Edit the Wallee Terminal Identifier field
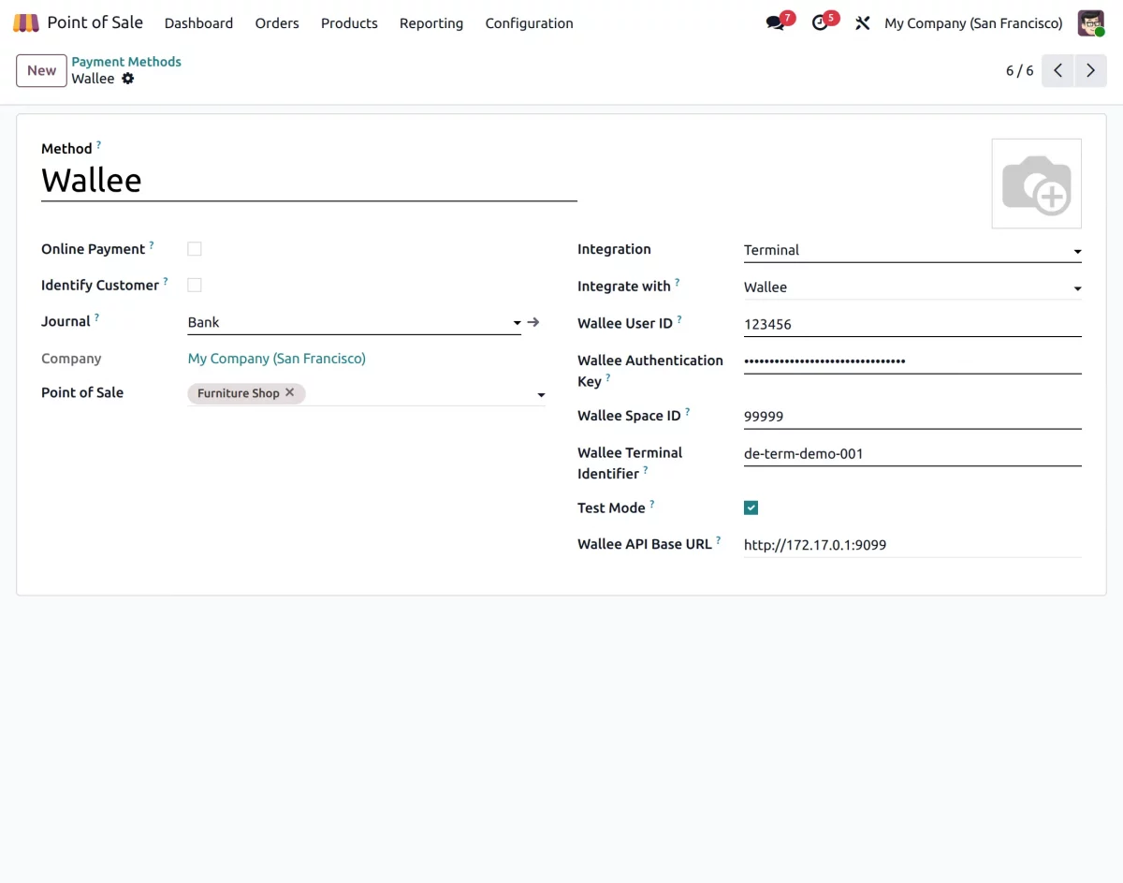 coord(912,454)
